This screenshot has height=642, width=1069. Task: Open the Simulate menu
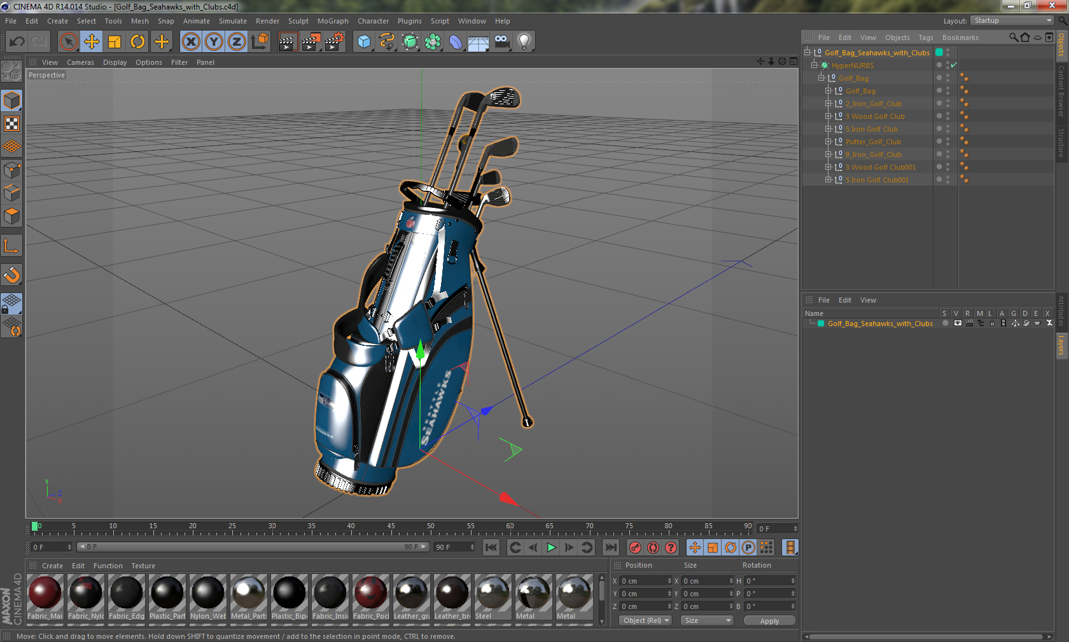click(233, 21)
